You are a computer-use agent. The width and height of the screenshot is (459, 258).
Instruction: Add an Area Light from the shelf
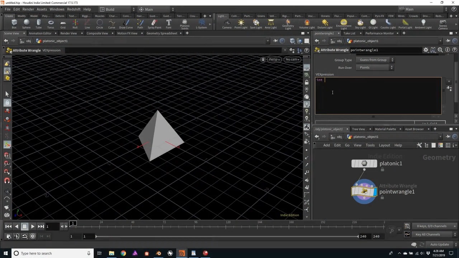(271, 24)
